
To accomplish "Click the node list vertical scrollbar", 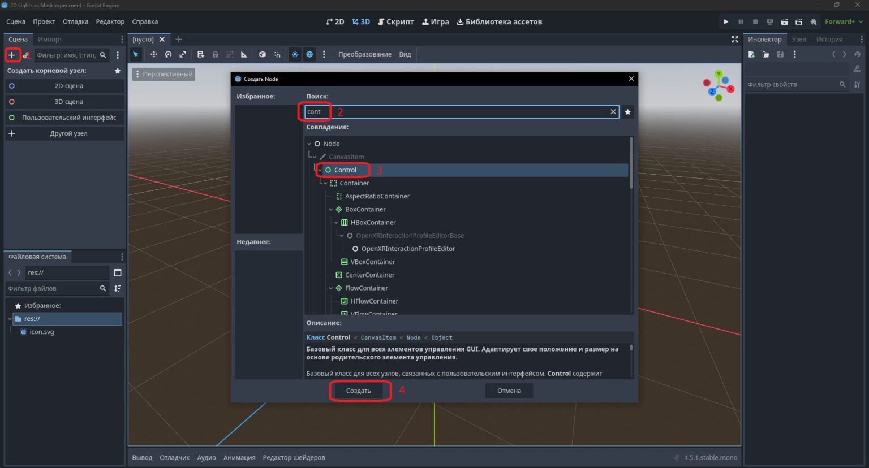I will click(x=631, y=164).
